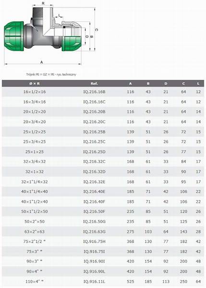206x288 pixels.
Task: Click reference IQ.216.63G
Action: click(94, 232)
